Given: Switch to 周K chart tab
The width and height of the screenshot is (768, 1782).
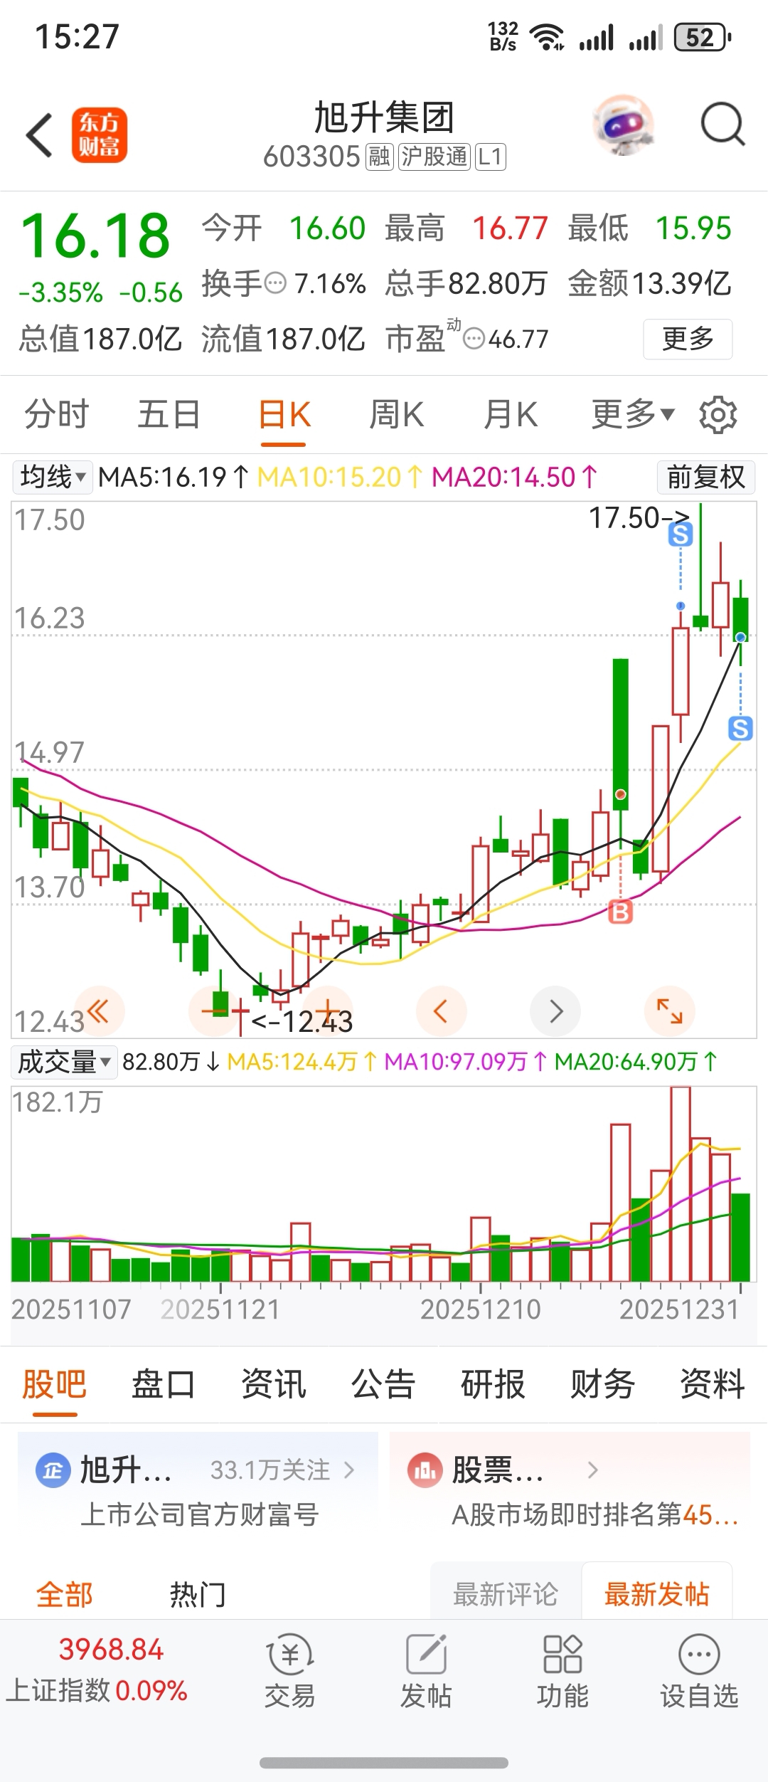Looking at the screenshot, I should click(397, 414).
